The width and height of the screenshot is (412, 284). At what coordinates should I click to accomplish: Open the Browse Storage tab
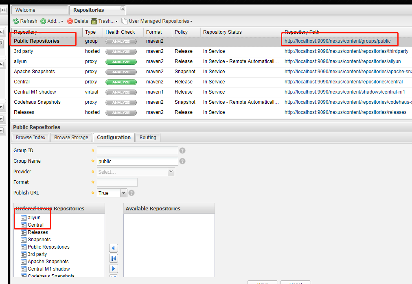[x=71, y=138]
